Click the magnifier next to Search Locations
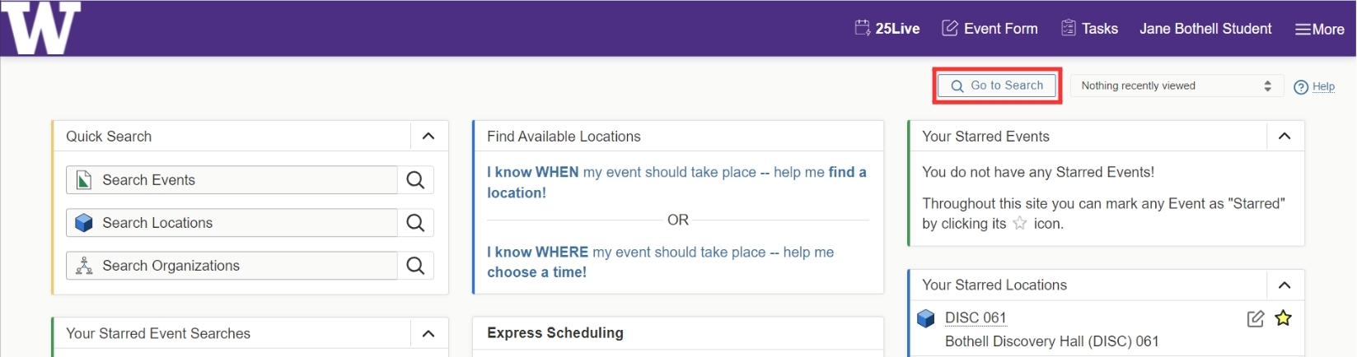 coord(415,223)
